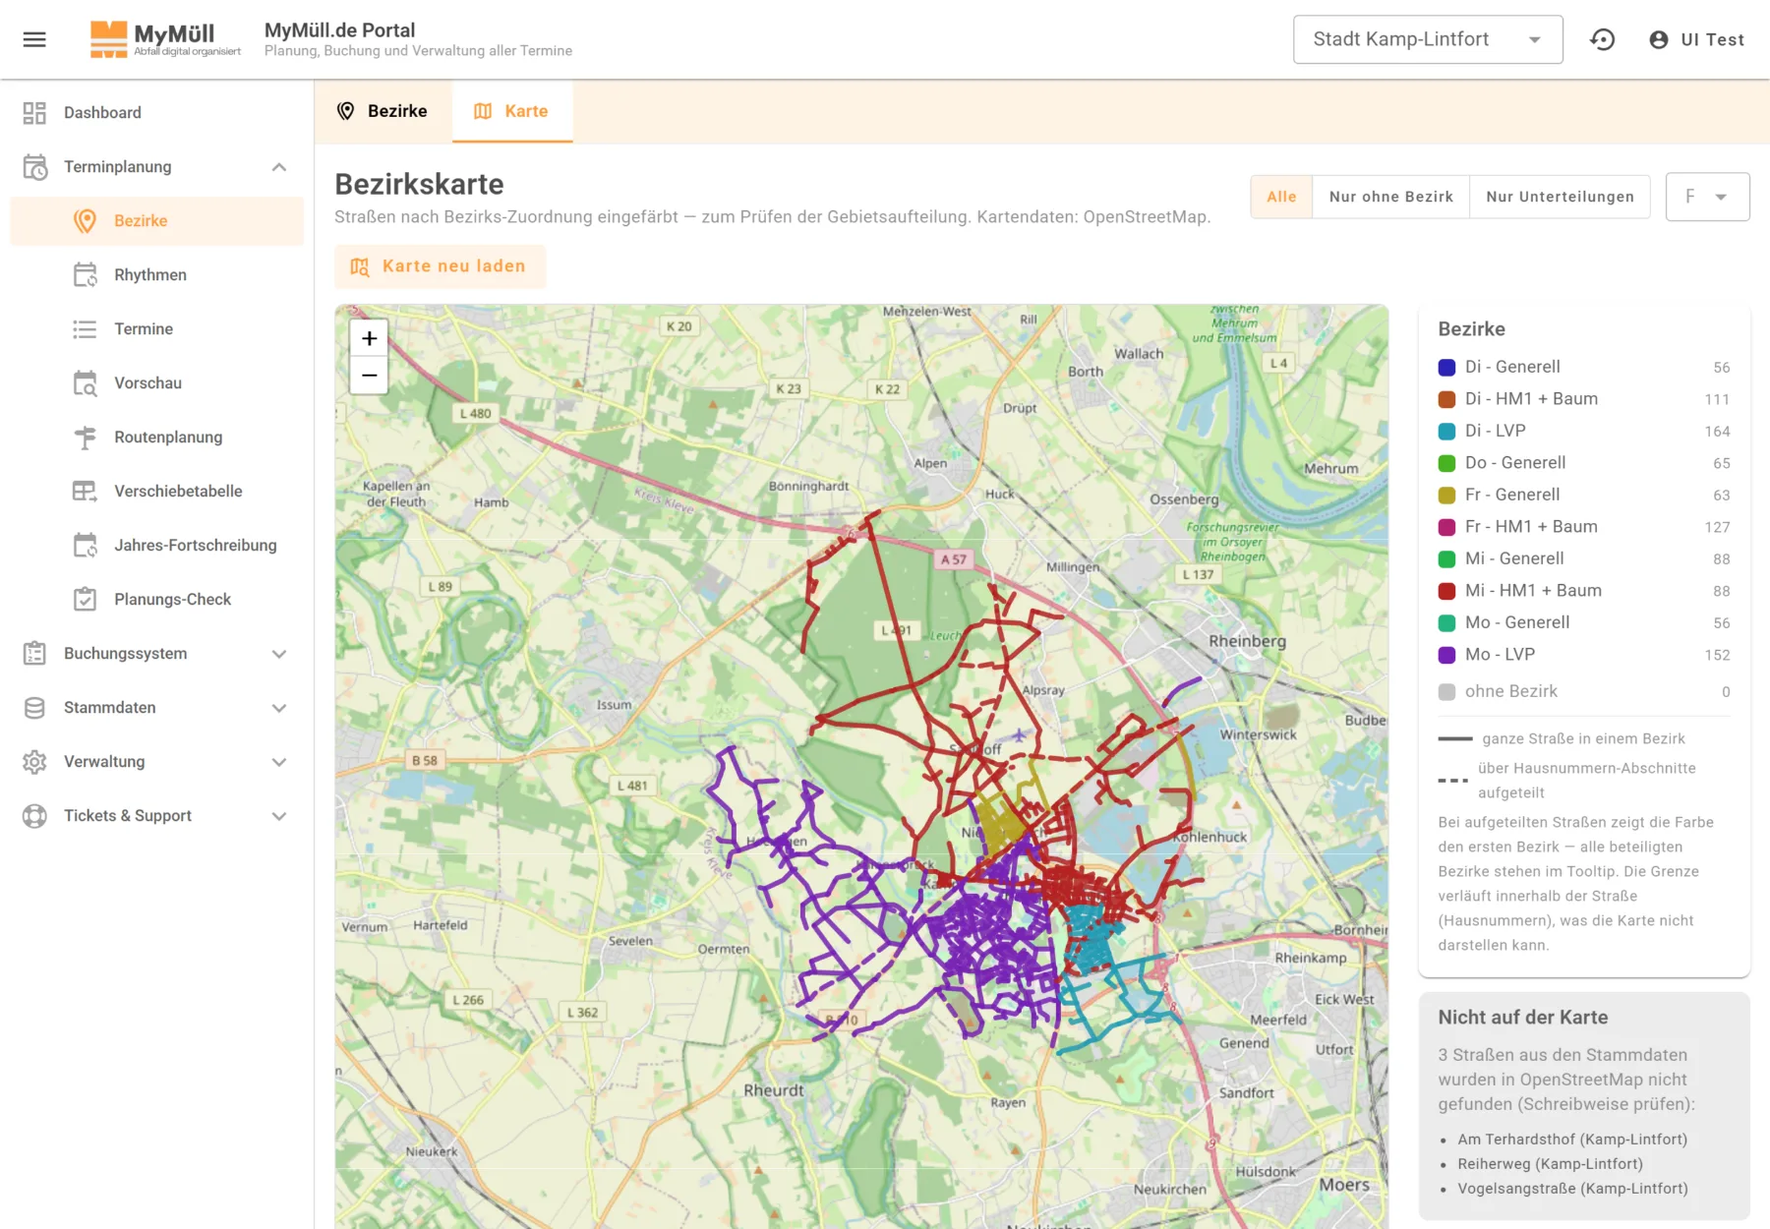Open the UI Test account icon
Image resolution: width=1770 pixels, height=1229 pixels.
pyautogui.click(x=1659, y=39)
